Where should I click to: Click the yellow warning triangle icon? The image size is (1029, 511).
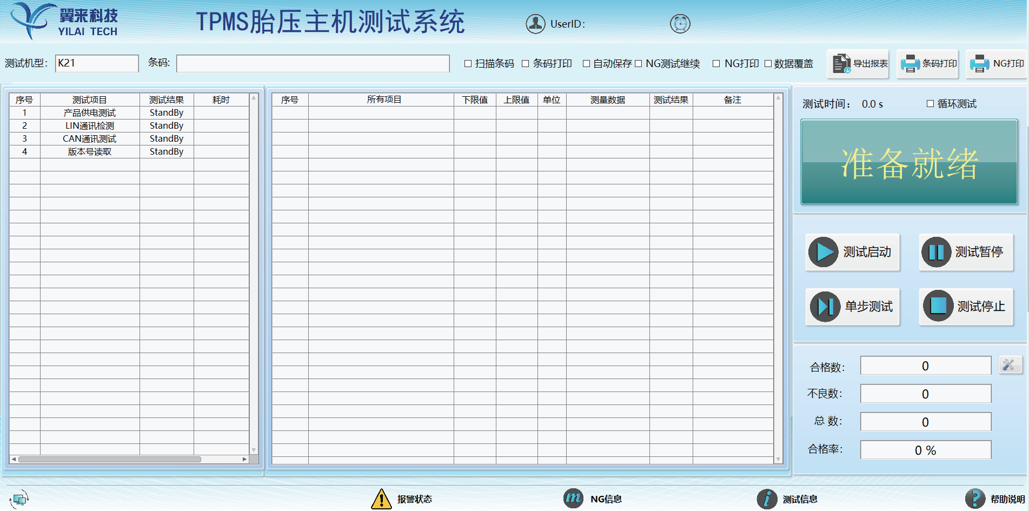coord(381,499)
